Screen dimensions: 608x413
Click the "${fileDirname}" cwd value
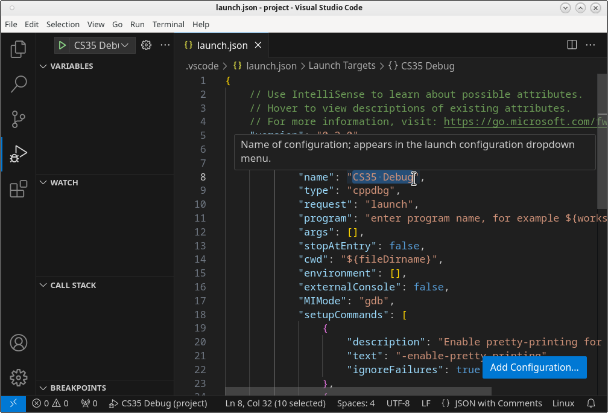tap(389, 259)
